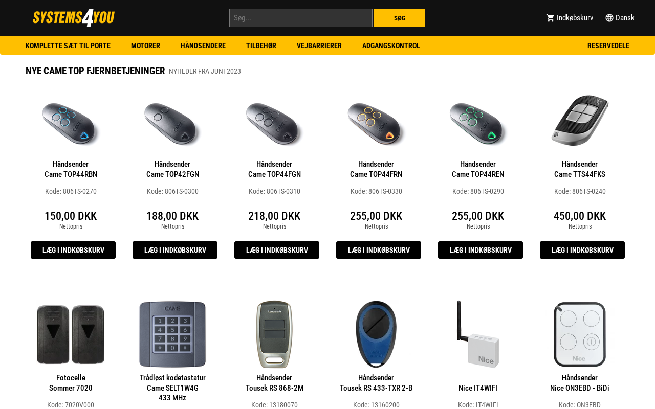View the Sommer 7020 photocell image

(x=71, y=334)
